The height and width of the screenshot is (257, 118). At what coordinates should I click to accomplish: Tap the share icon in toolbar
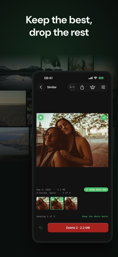pyautogui.click(x=82, y=87)
